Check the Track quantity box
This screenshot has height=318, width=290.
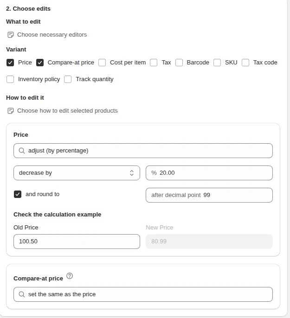68,79
